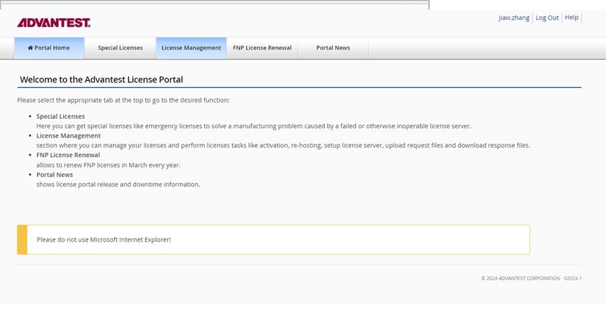Click the emergency licenses description text
The height and width of the screenshot is (312, 606).
tap(253, 126)
